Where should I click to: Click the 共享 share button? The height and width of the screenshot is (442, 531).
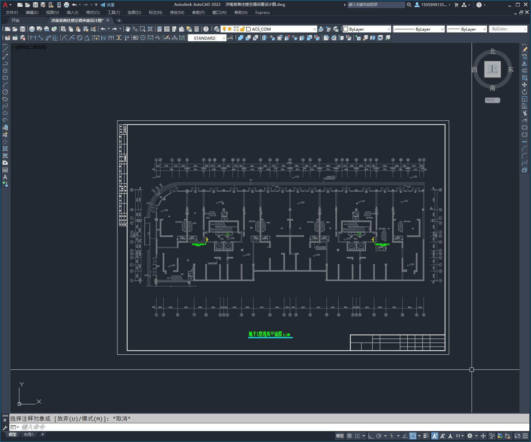tap(107, 5)
